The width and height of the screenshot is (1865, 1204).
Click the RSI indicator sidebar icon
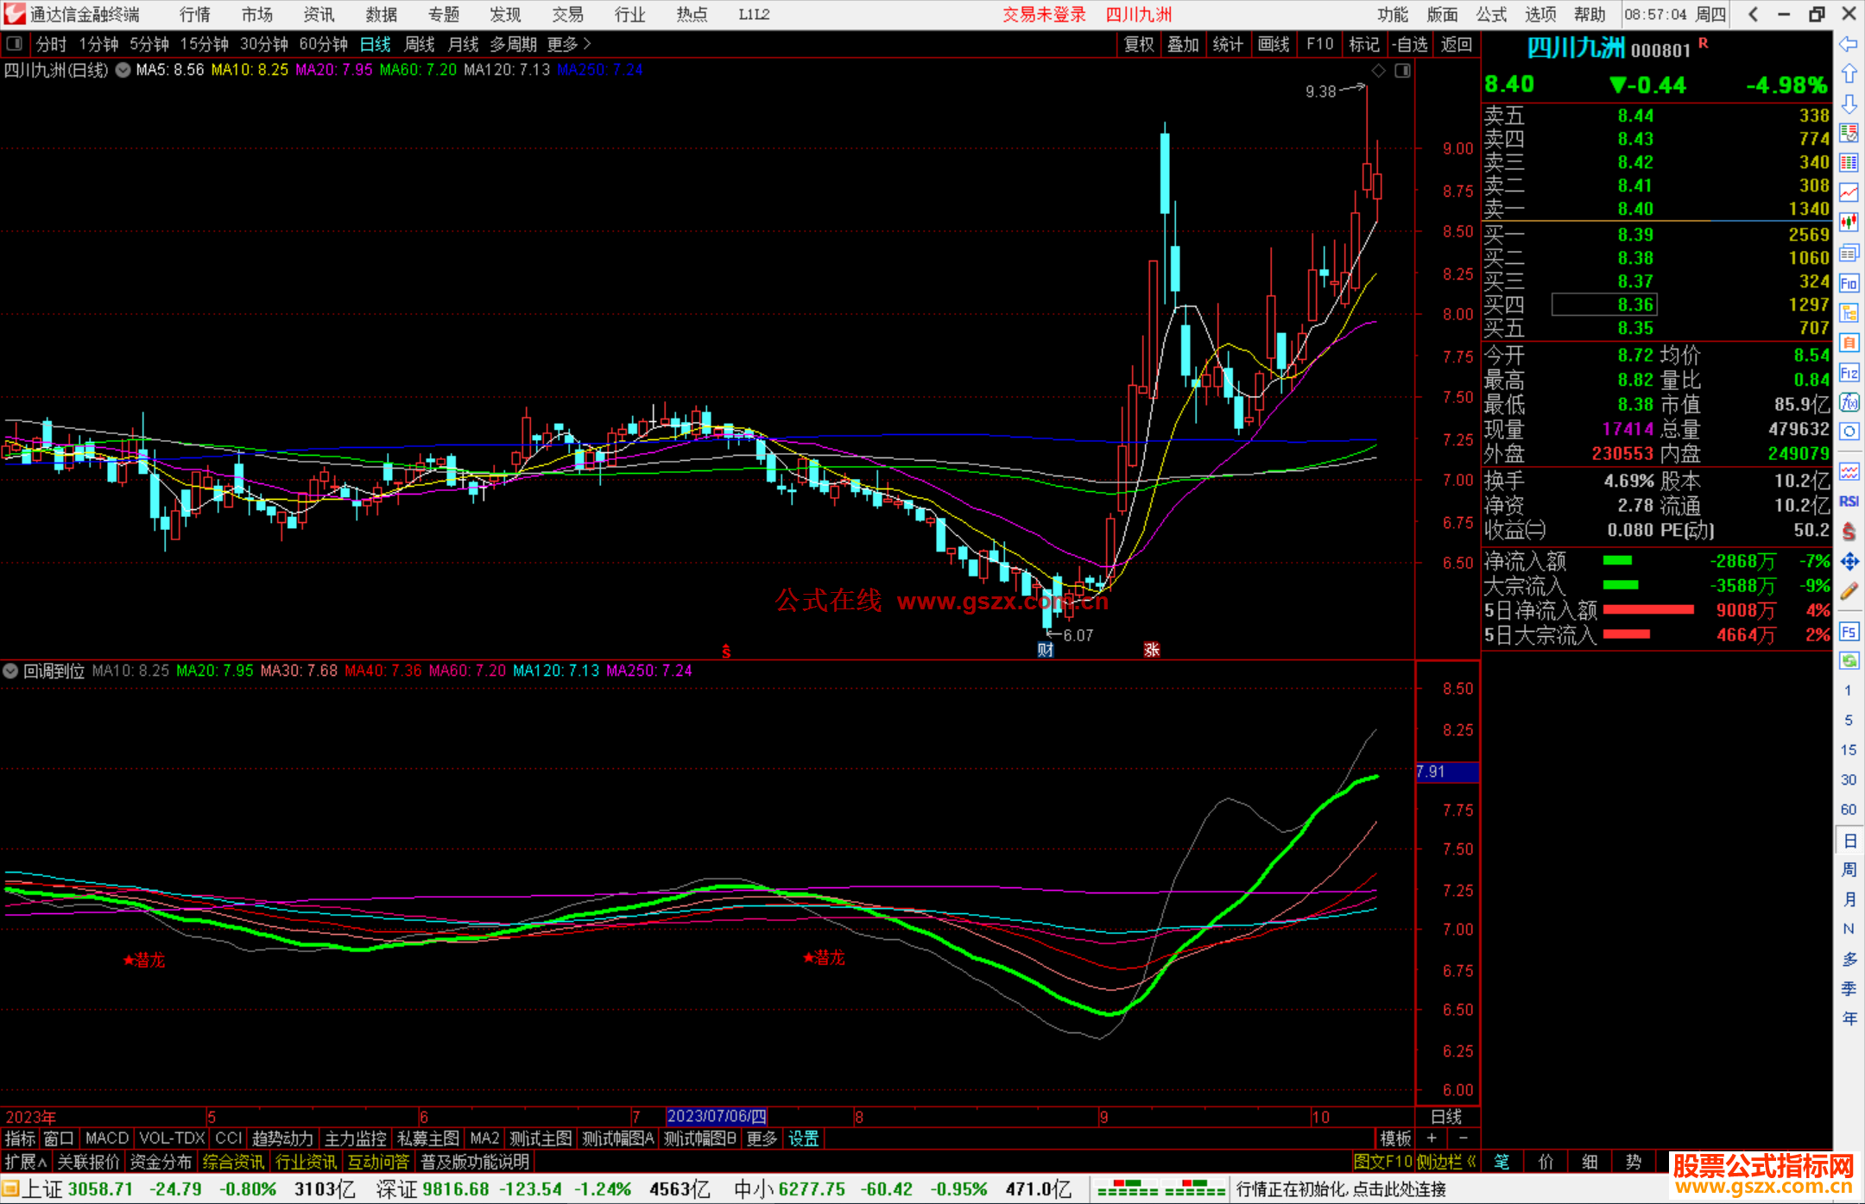point(1849,501)
